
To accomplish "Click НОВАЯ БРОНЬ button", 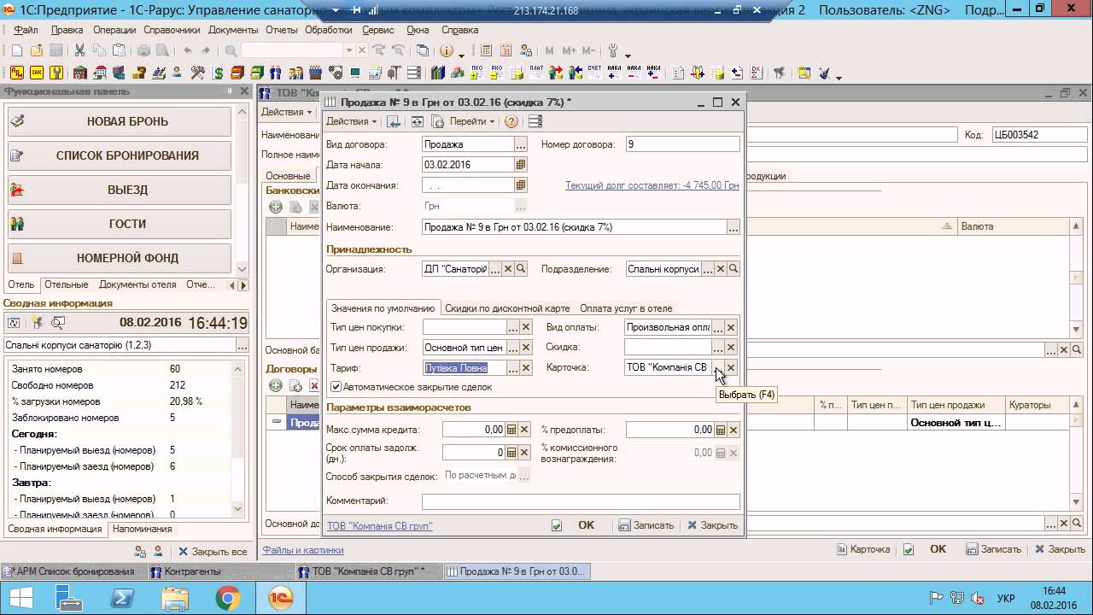I will pos(120,121).
